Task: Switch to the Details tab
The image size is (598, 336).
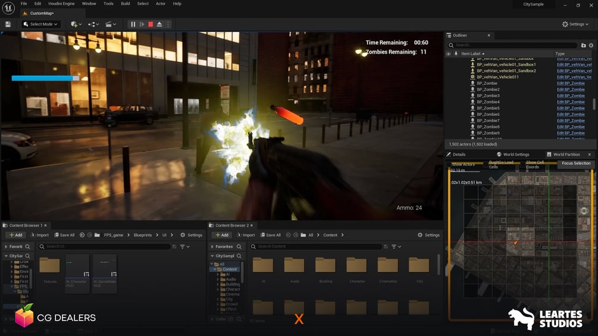Action: pos(456,154)
